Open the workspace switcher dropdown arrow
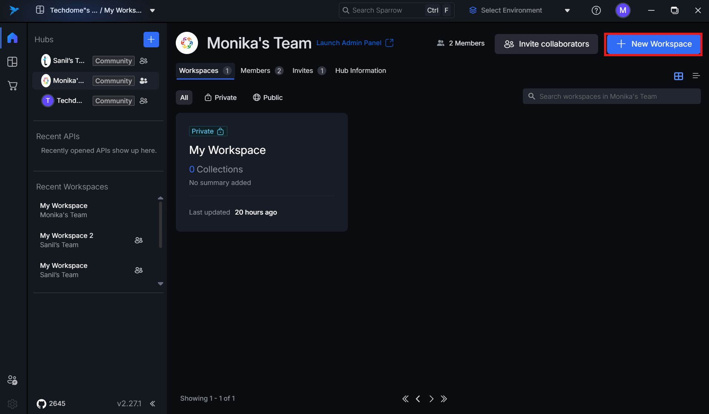 [x=152, y=10]
